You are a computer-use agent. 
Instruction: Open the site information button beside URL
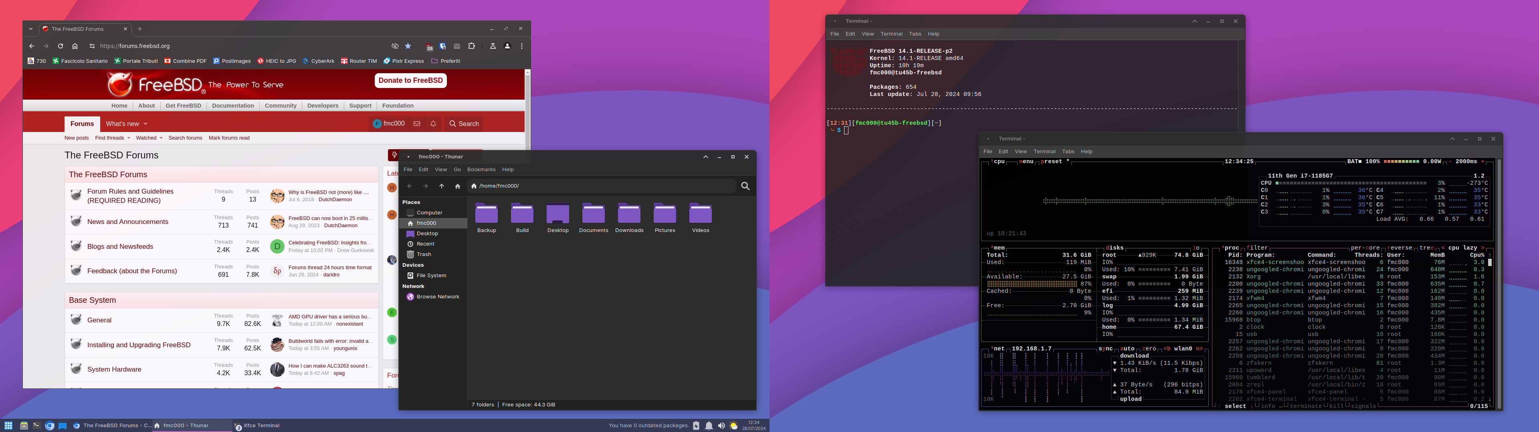click(92, 46)
